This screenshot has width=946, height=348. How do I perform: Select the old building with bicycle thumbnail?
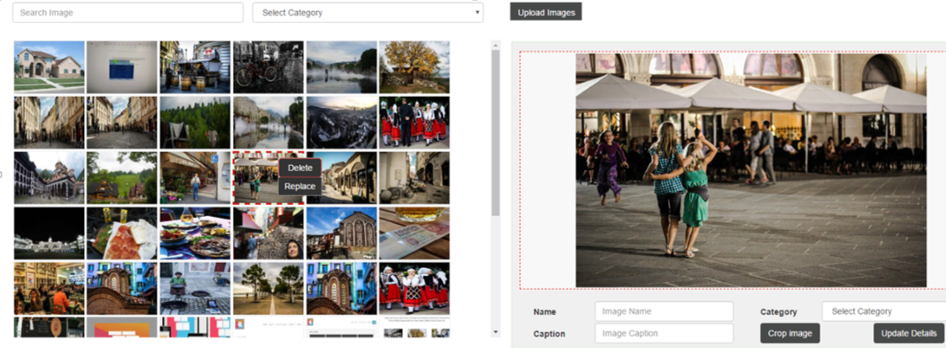tap(414, 178)
